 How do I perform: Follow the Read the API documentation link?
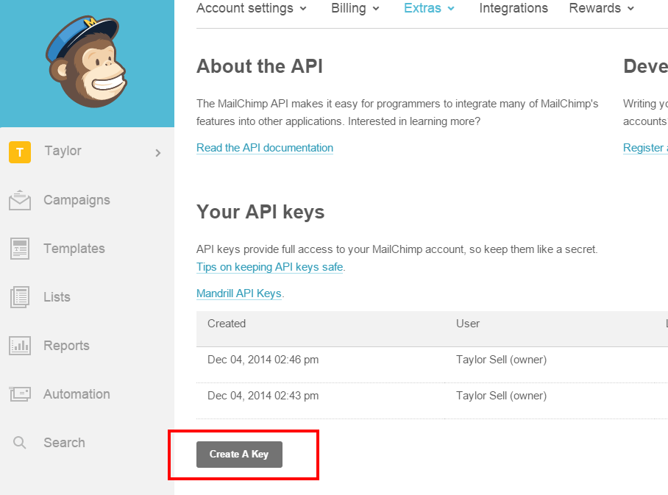(x=265, y=148)
